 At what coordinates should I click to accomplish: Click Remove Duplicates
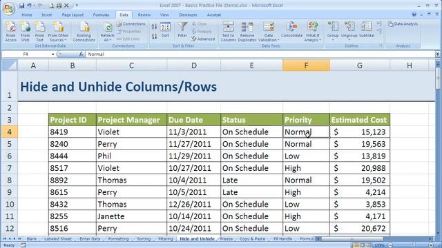[x=247, y=32]
